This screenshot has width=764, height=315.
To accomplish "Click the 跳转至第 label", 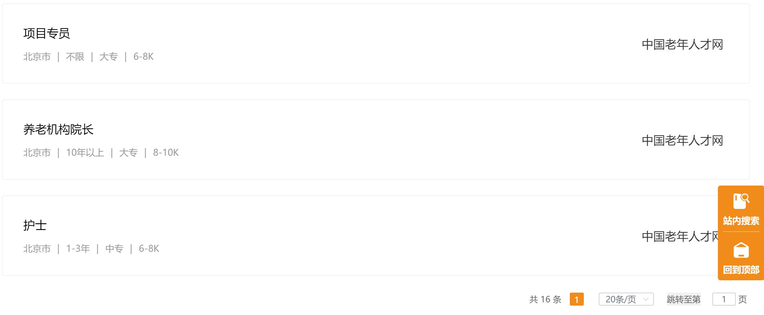I will pyautogui.click(x=683, y=299).
